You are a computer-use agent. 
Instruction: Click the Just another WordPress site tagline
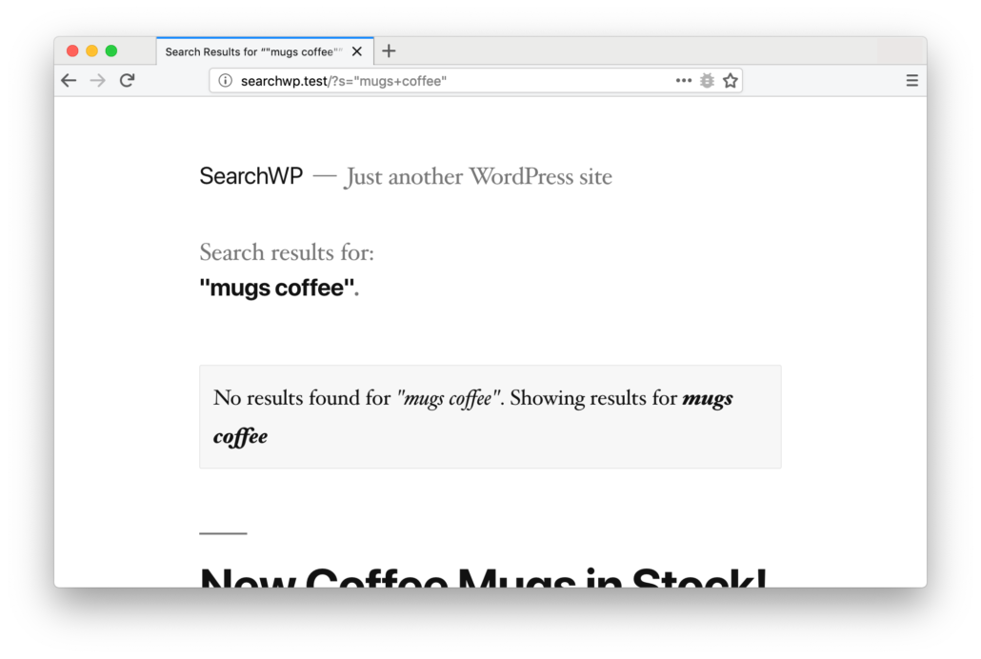pos(477,177)
